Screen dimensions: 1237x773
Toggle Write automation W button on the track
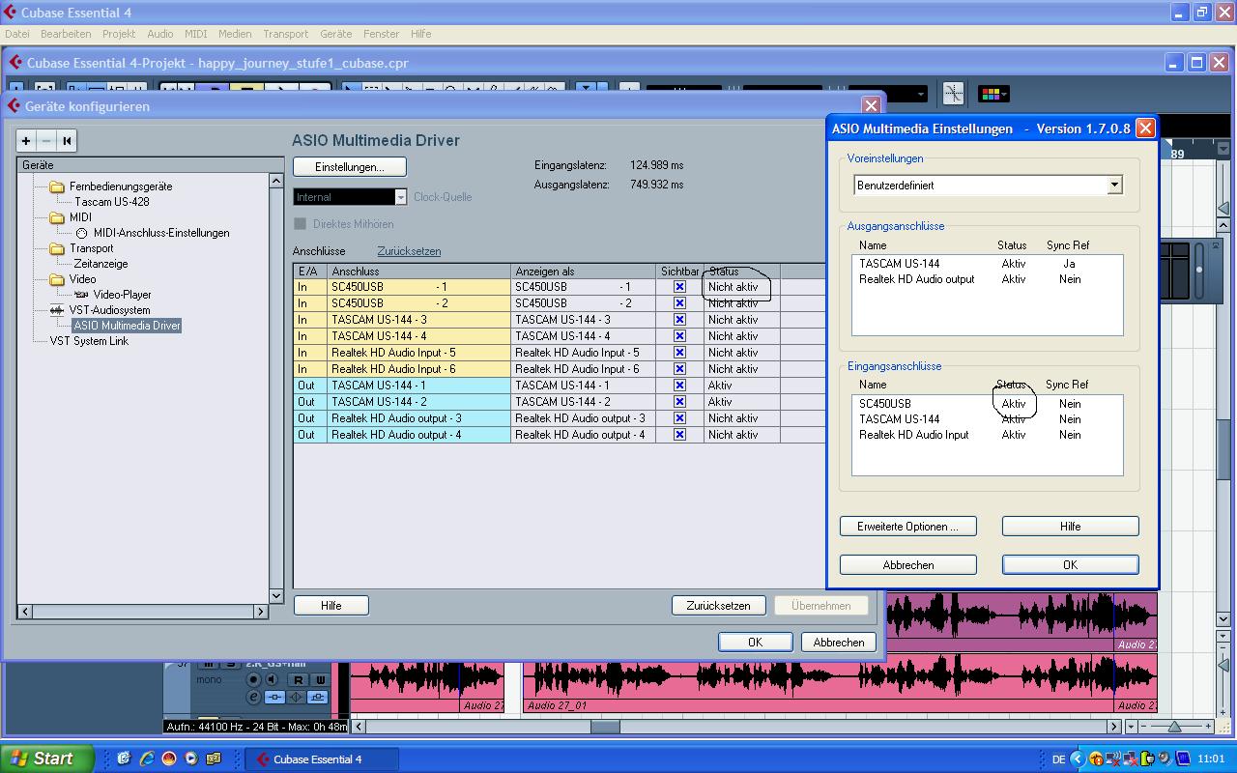pos(320,680)
